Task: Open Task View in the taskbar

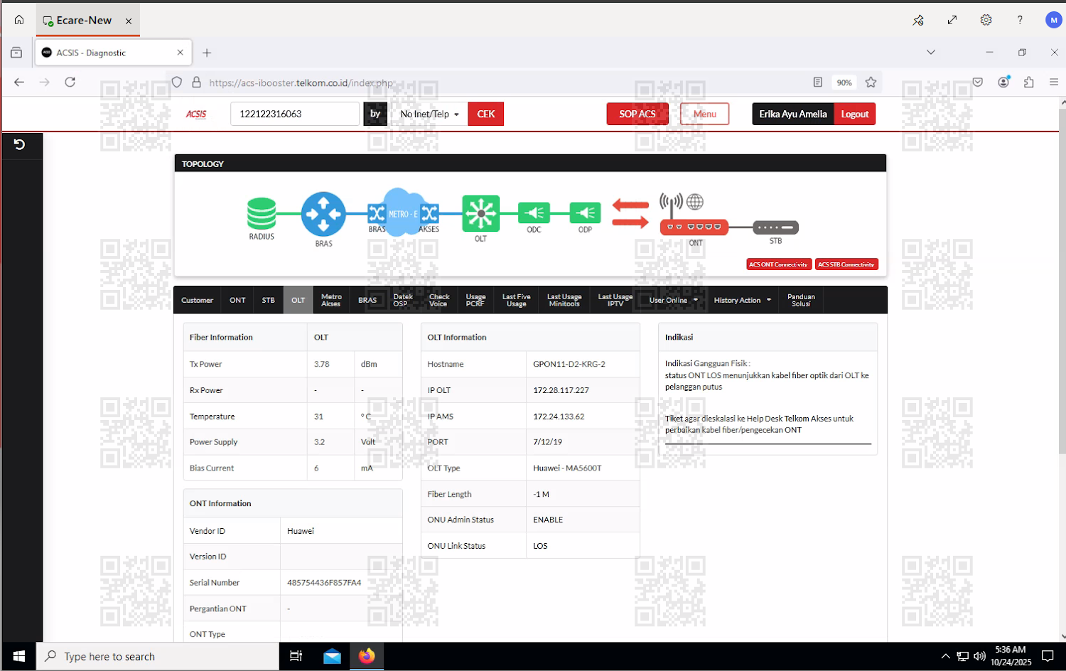Action: [x=296, y=656]
